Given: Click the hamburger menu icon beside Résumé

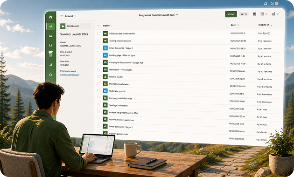Looking at the screenshot, I should tap(62, 16).
